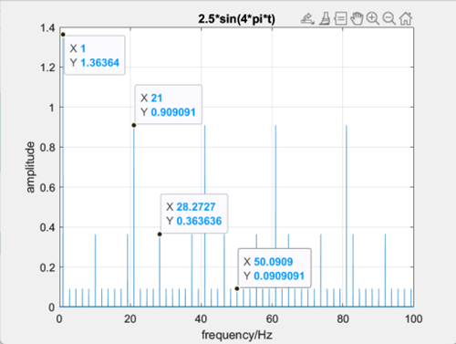456x344 pixels.
Task: Click the frequency/Hz axis label
Action: tap(237, 335)
